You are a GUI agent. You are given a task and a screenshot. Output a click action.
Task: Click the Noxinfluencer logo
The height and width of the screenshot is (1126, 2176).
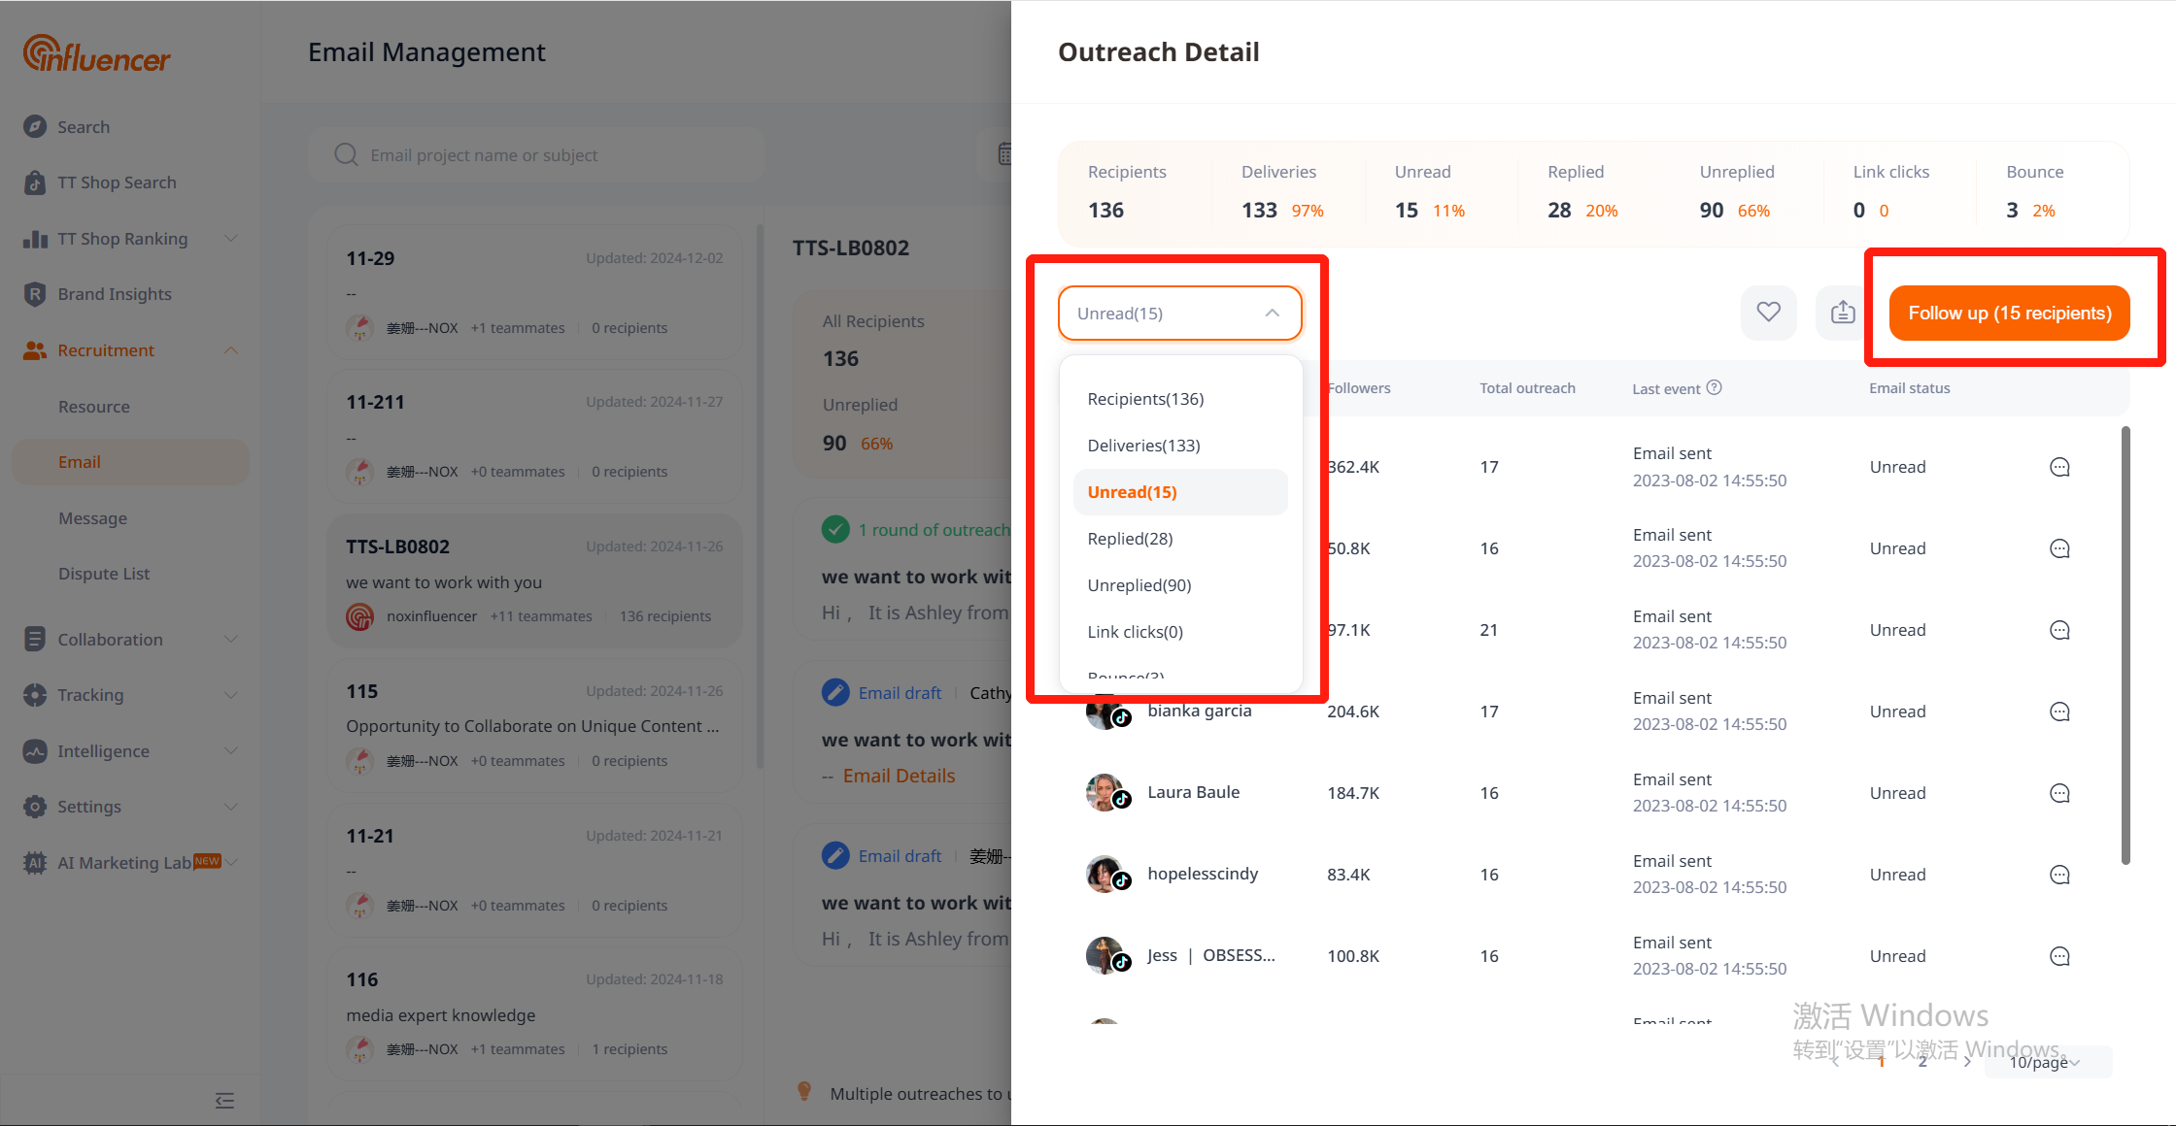[97, 54]
